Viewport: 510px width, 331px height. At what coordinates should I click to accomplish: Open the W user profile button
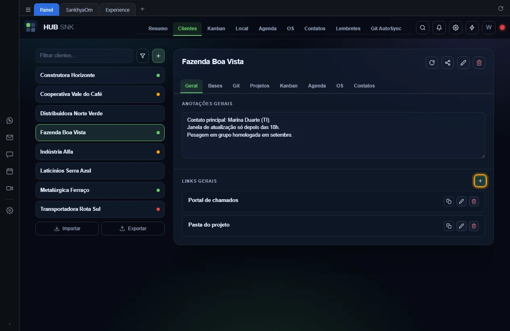point(489,28)
